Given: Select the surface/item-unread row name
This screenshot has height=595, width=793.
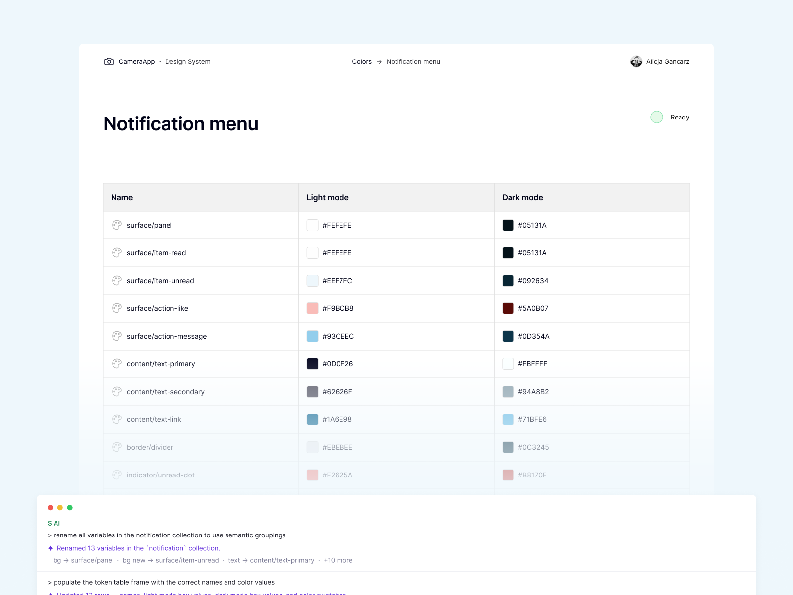Looking at the screenshot, I should pos(160,280).
